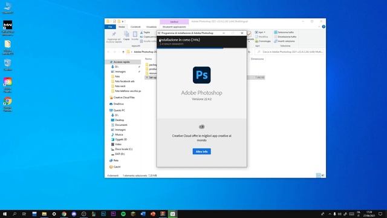Click the address bar path Adobe Photoshop
The image size is (387, 218).
tap(145, 52)
